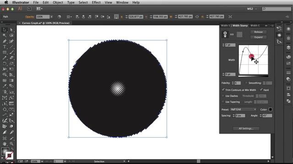Enable the Use Dashes checkbox

pyautogui.click(x=223, y=96)
